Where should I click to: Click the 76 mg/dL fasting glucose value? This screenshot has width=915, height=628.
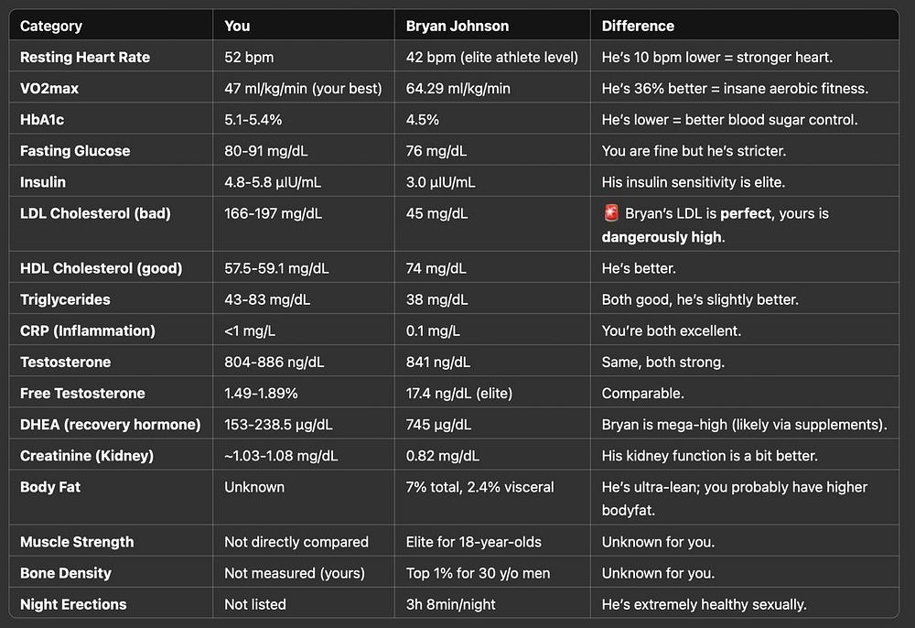[436, 150]
